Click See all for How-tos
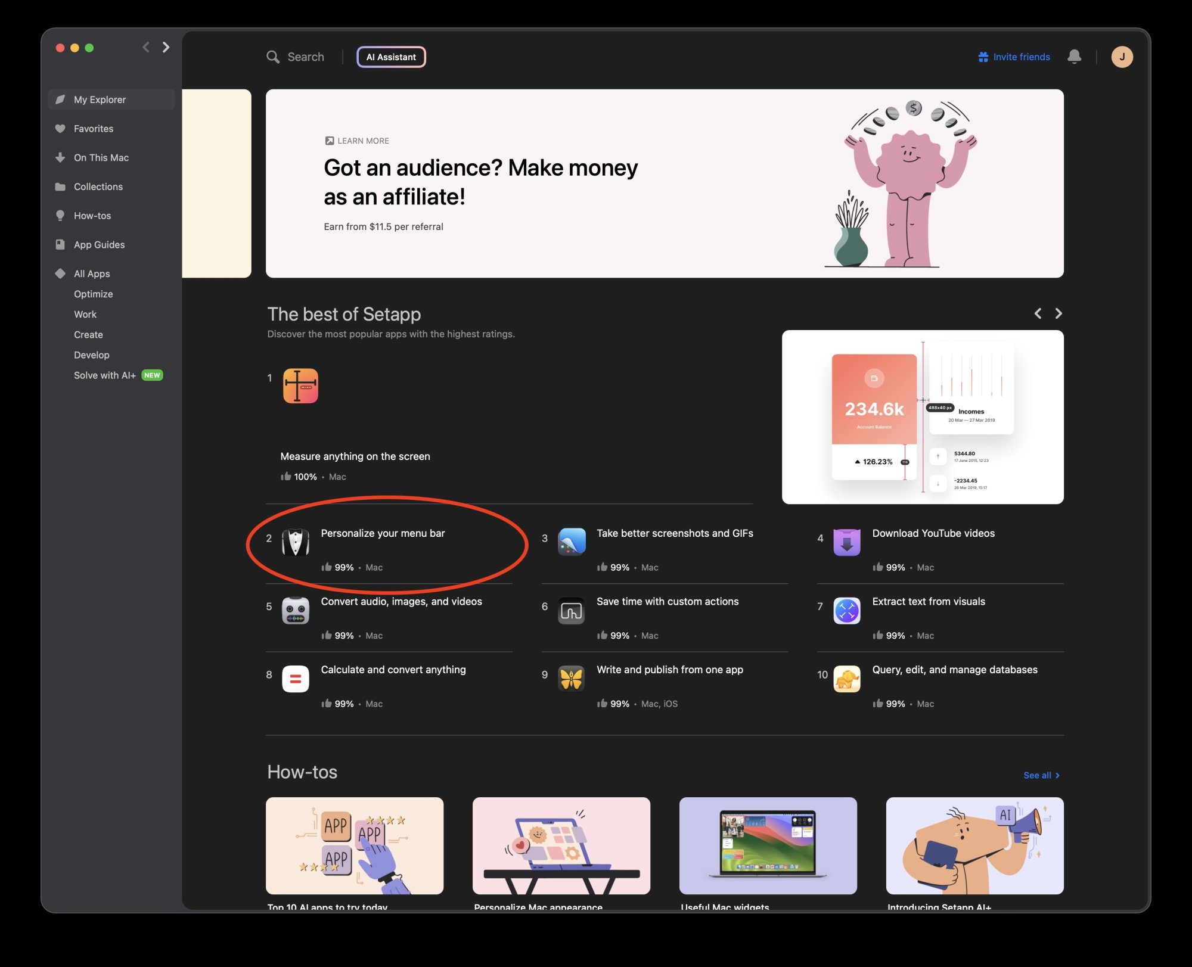 tap(1041, 775)
